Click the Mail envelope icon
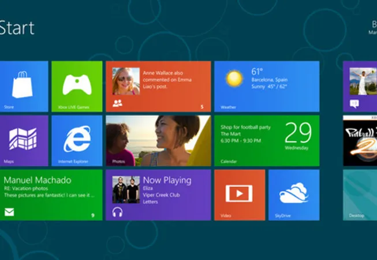 (x=9, y=212)
